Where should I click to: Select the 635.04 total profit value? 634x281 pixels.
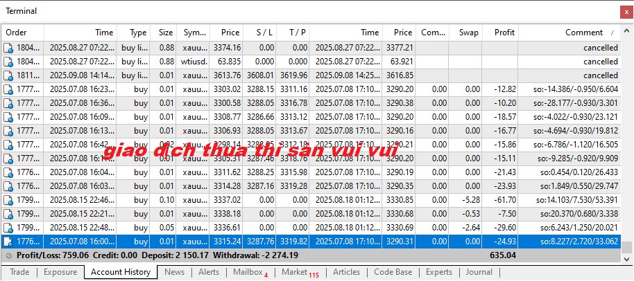click(x=503, y=255)
